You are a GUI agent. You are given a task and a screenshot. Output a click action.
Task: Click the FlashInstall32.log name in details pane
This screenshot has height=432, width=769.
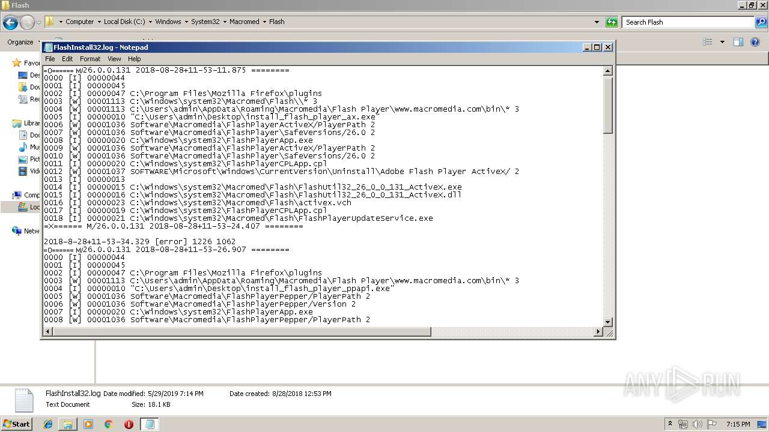pos(73,394)
